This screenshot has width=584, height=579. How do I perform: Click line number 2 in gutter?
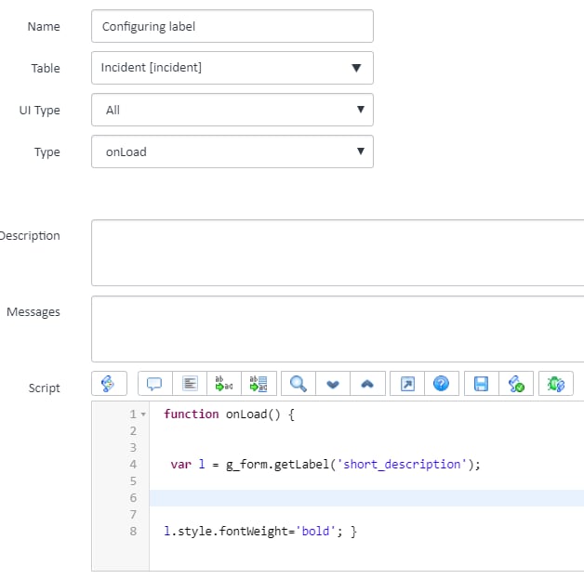click(x=133, y=431)
